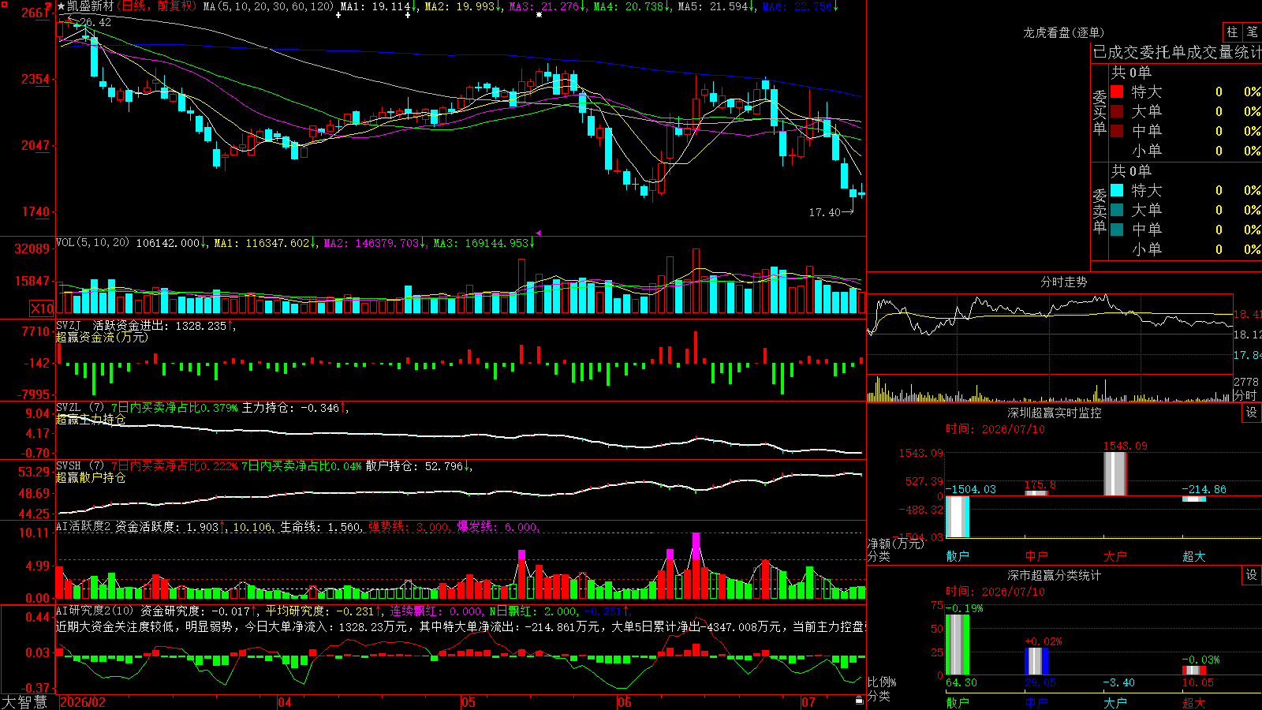Click the 超赢资金流(万元) label

pos(102,338)
